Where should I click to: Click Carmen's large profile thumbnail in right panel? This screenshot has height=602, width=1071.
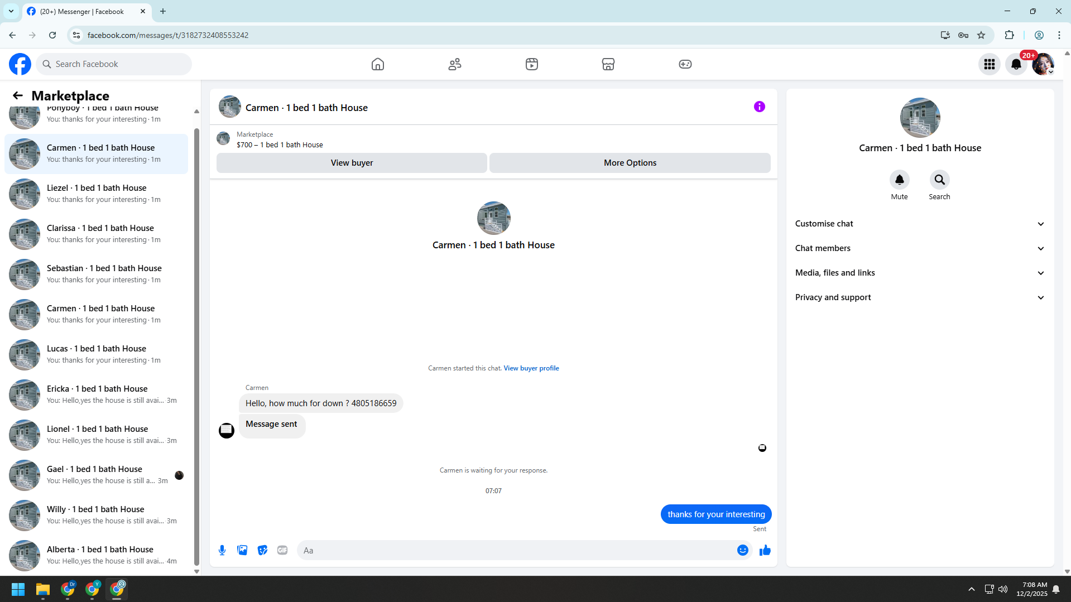tap(920, 118)
